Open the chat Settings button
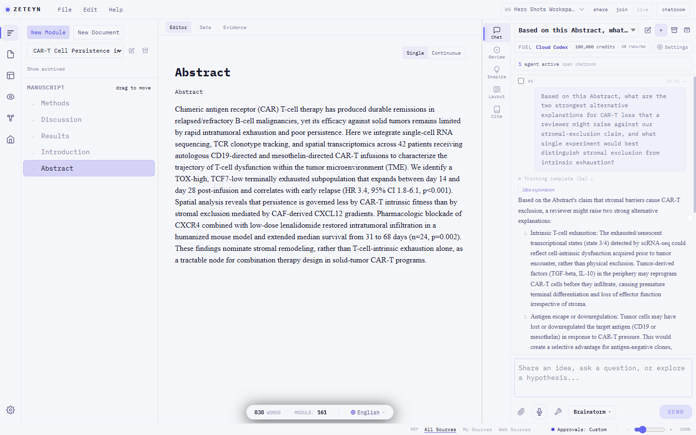Viewport: 696px width, 435px height. 672,47
